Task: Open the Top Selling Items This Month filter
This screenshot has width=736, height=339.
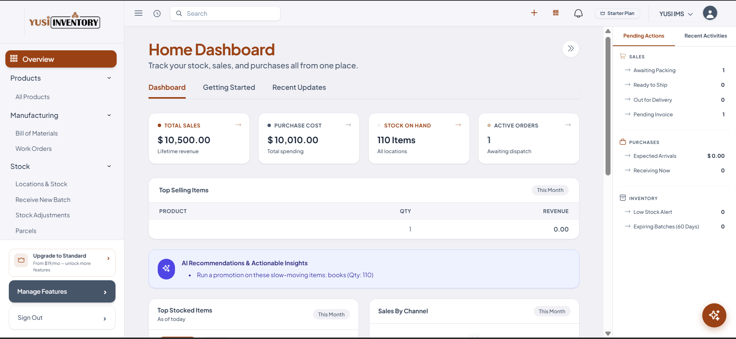Action: point(550,190)
